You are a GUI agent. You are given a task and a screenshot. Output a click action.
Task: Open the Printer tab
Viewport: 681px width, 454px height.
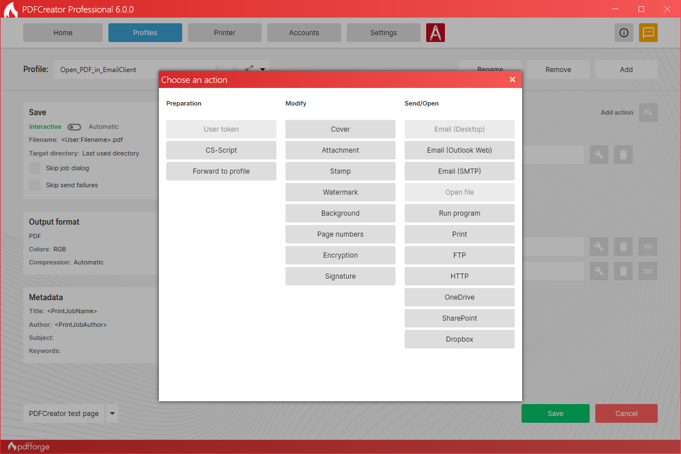[225, 32]
